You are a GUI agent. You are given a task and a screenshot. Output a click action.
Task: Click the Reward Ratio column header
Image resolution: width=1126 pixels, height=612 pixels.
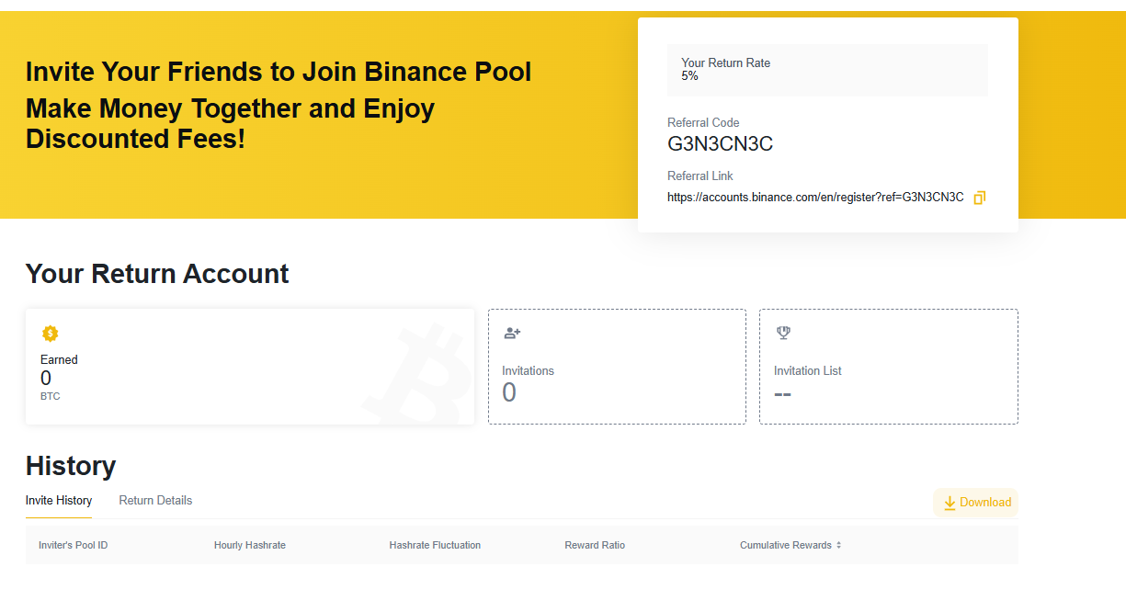point(595,546)
